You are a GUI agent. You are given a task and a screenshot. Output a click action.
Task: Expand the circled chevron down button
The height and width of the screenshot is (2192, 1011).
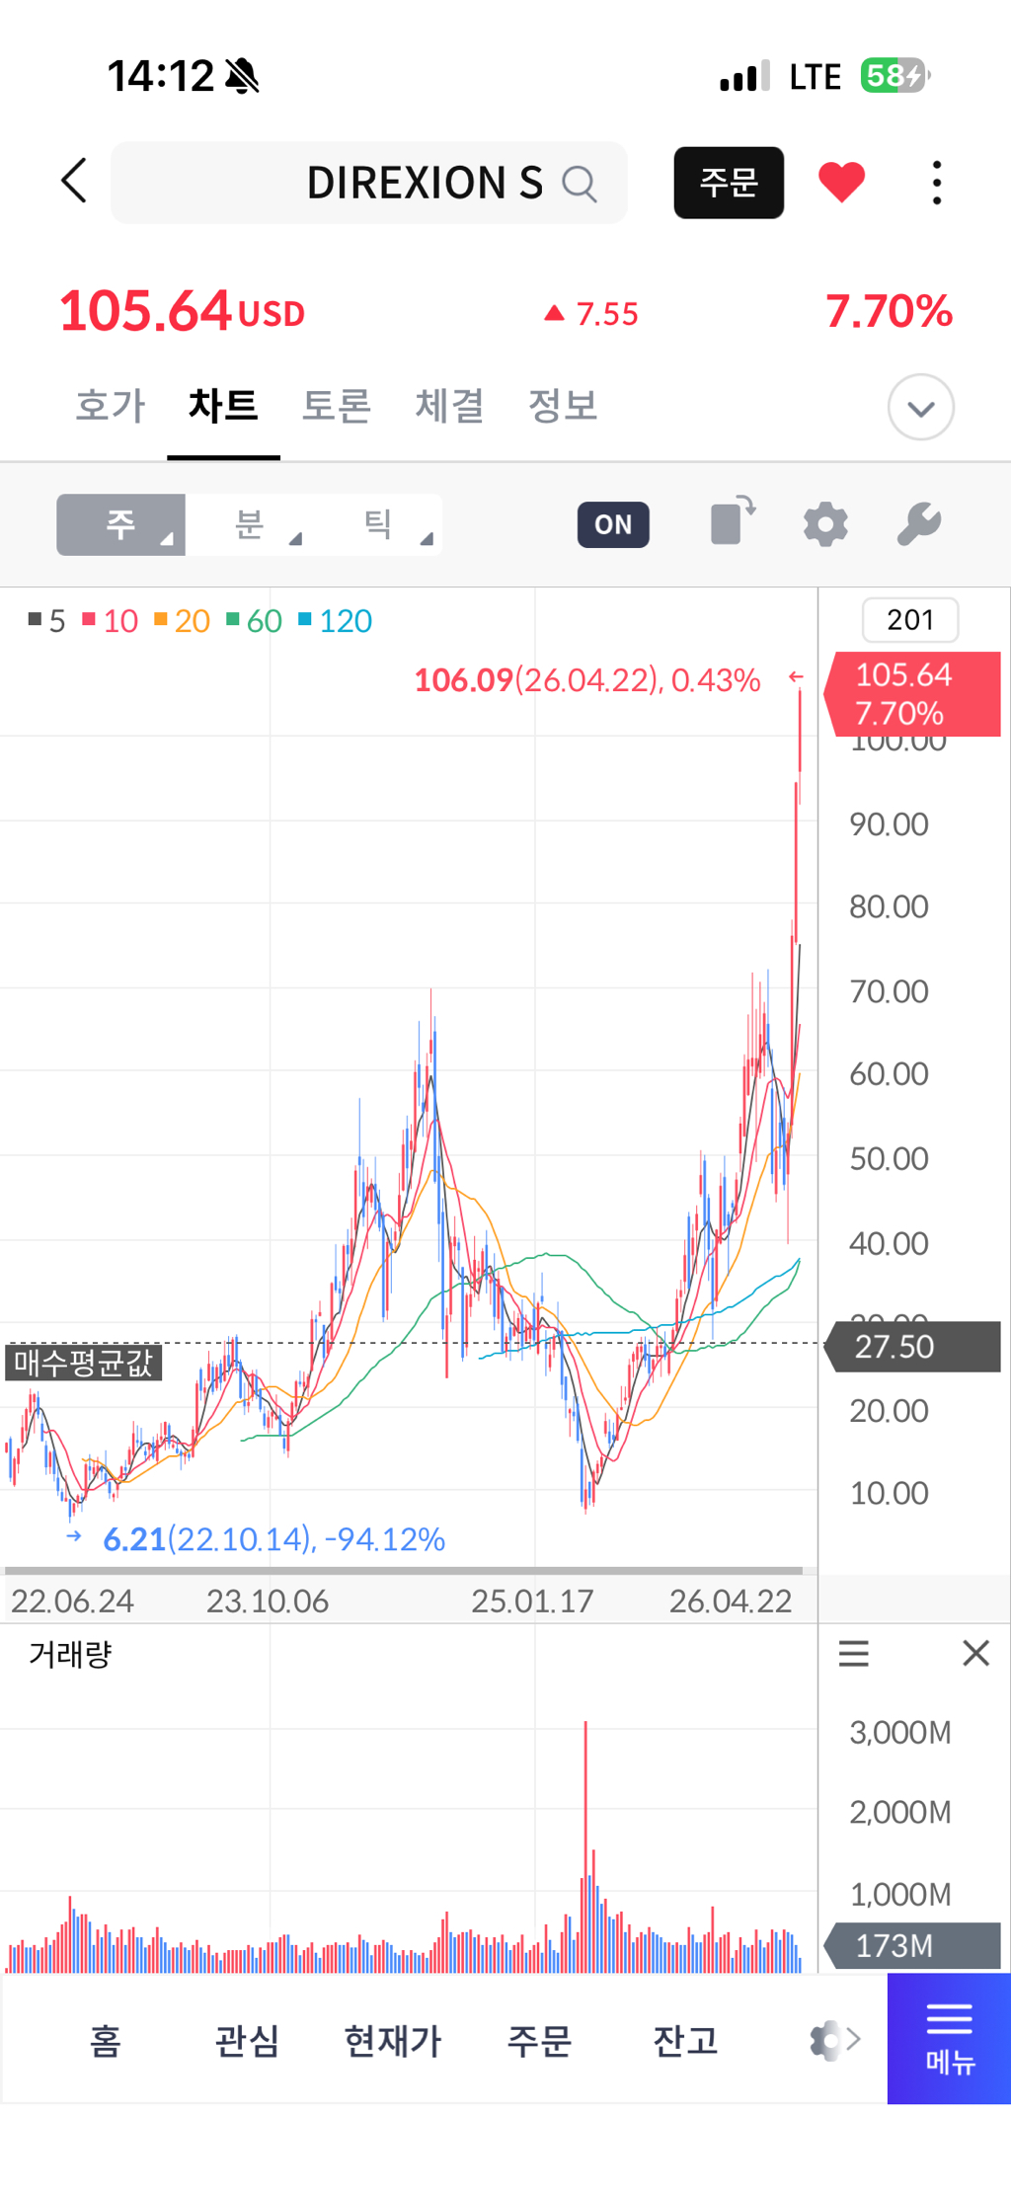tap(920, 407)
